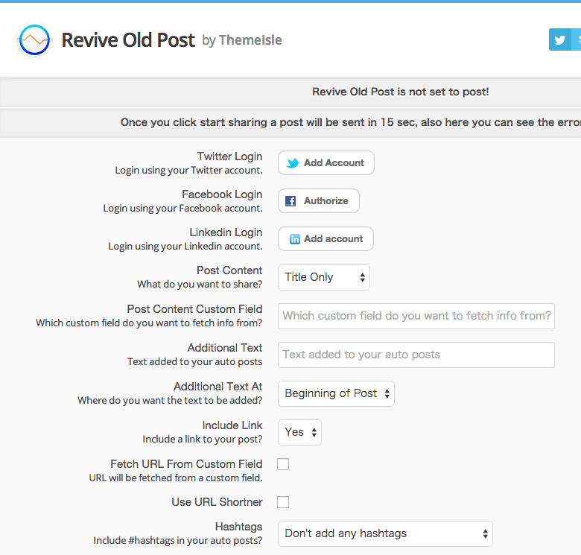Click the 'Fetch URL From Custom Field' label
Screen dimensions: 581x555
[x=186, y=464]
